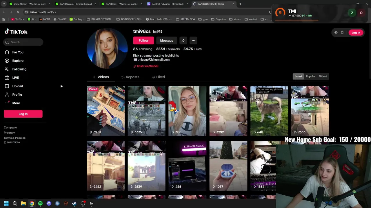The image size is (371, 208).
Task: Click the sidebar Log in button
Action: [23, 114]
